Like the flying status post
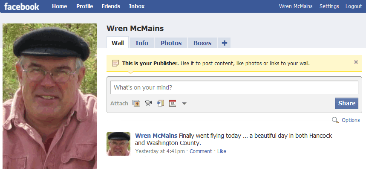The image size is (366, 171). pyautogui.click(x=222, y=151)
